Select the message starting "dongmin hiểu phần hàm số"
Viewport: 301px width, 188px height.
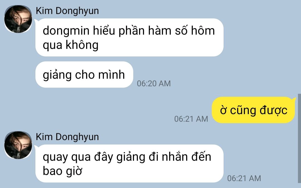pyautogui.click(x=129, y=37)
